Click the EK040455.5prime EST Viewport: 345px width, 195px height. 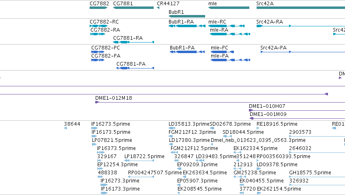click(x=242, y=185)
